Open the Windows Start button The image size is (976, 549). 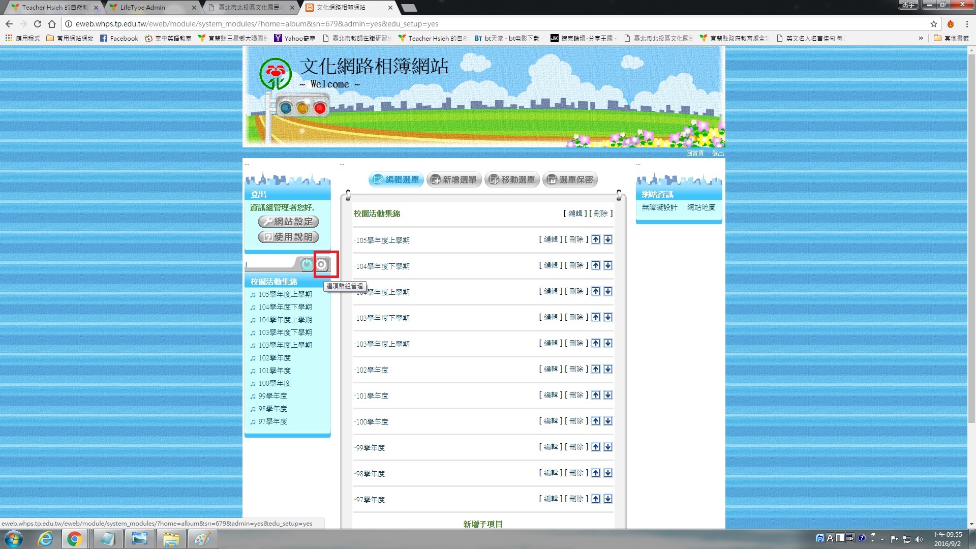click(14, 539)
